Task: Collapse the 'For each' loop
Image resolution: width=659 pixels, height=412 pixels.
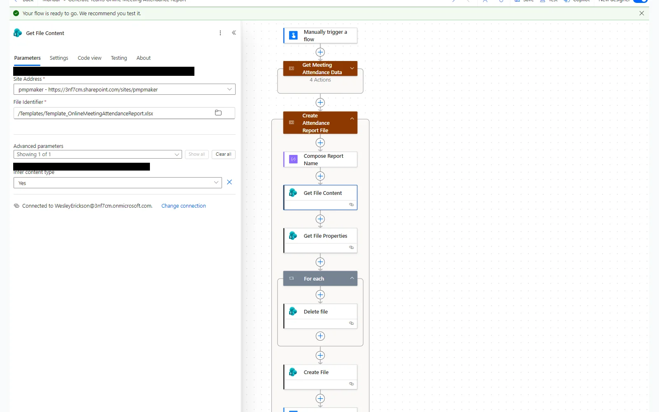Action: (x=352, y=279)
